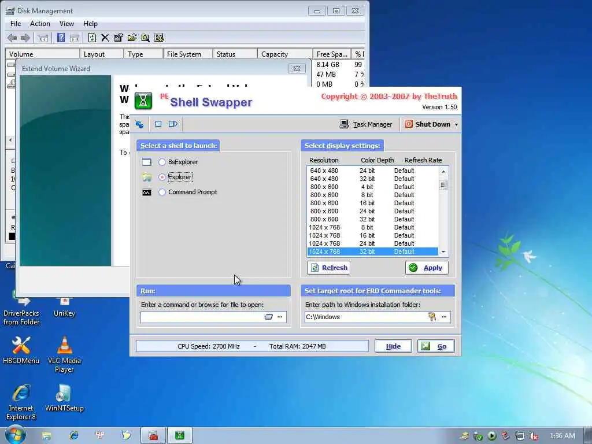Click the resolution list scrollbar thumb
Screen dimensions: 592x444
tap(443, 185)
